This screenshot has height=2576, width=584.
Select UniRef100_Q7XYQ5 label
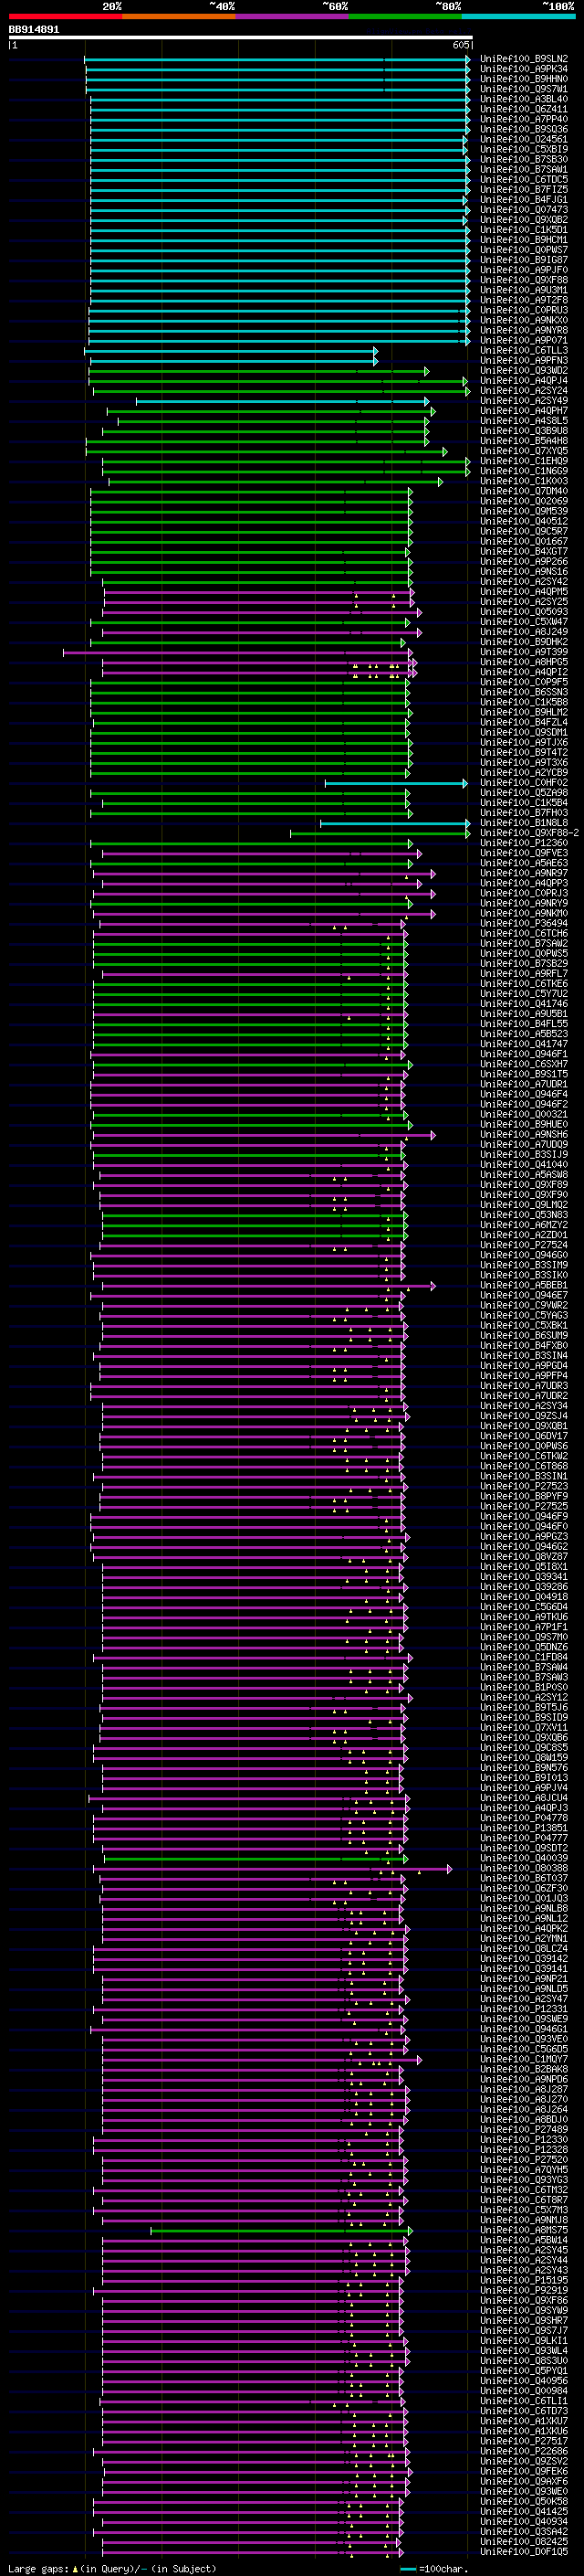click(x=524, y=451)
